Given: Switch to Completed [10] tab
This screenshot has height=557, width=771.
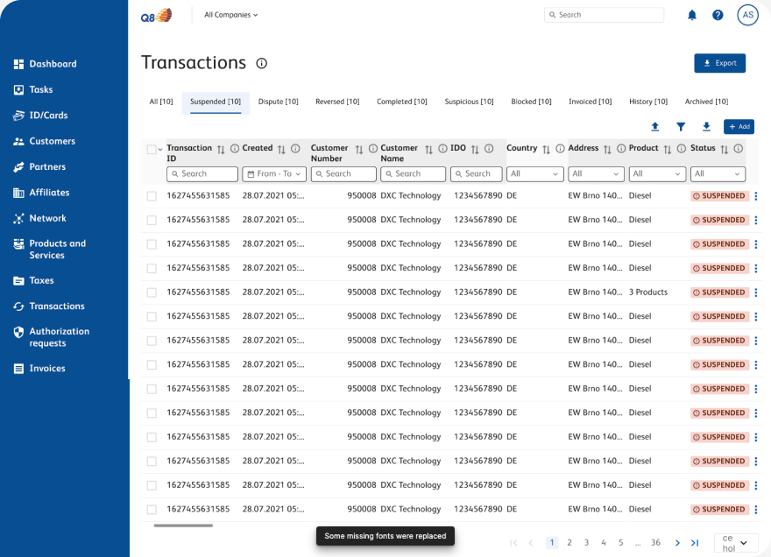Looking at the screenshot, I should click(x=402, y=102).
